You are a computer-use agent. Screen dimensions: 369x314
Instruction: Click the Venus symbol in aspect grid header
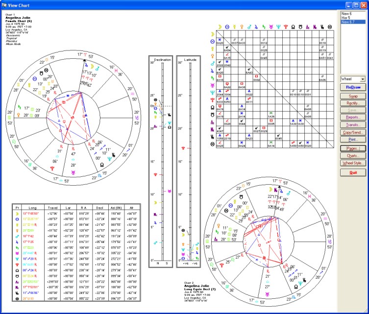[x=242, y=26]
